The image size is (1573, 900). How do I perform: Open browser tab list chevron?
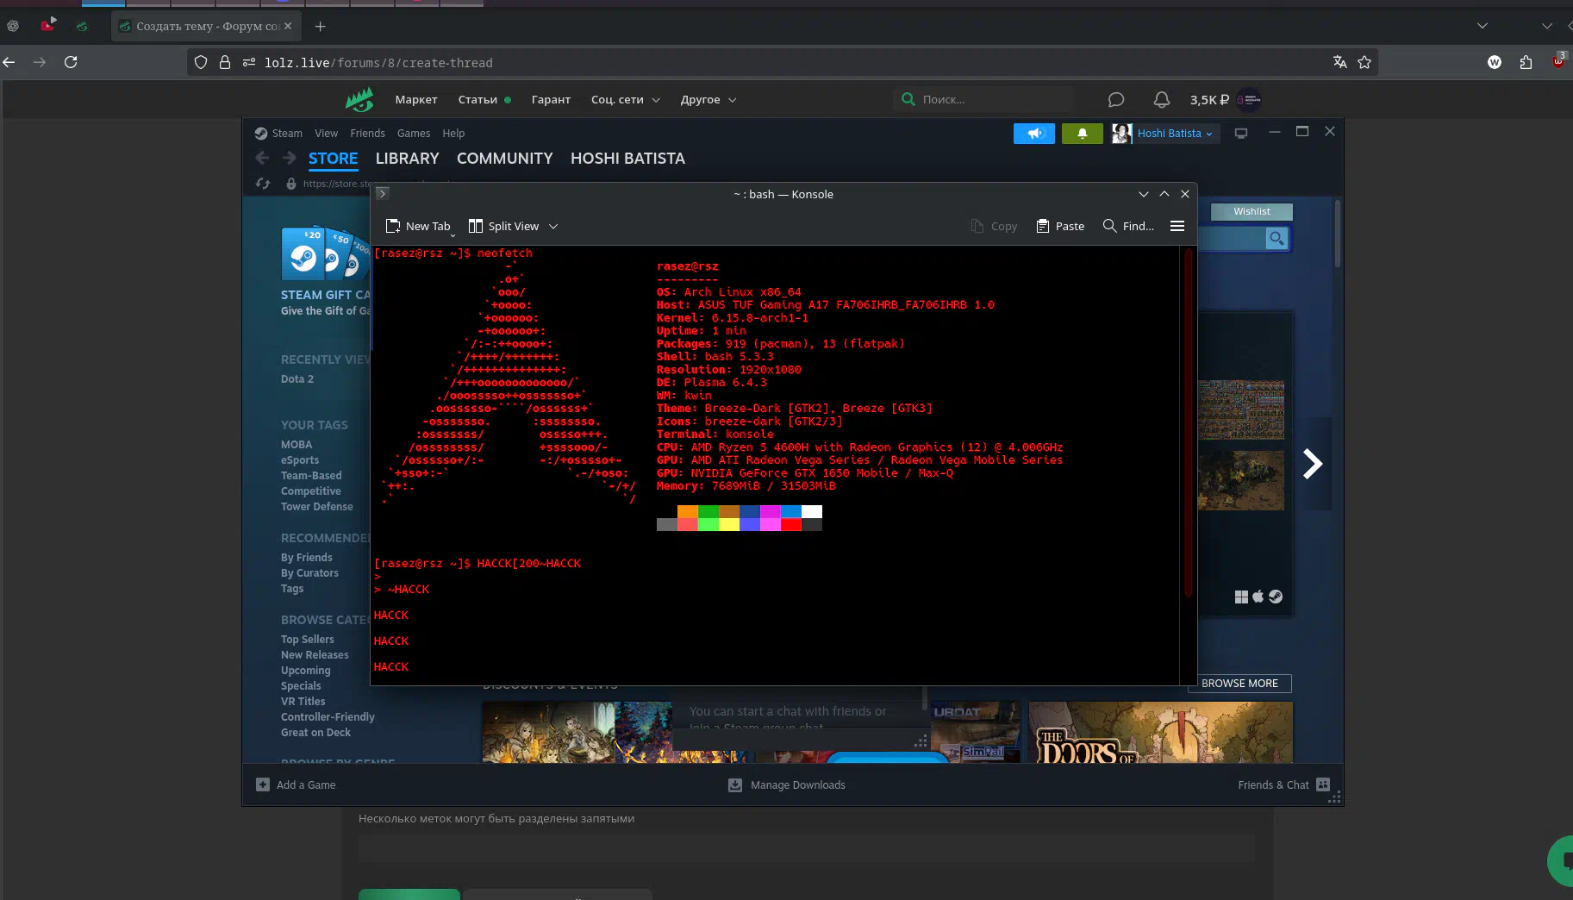click(1482, 26)
